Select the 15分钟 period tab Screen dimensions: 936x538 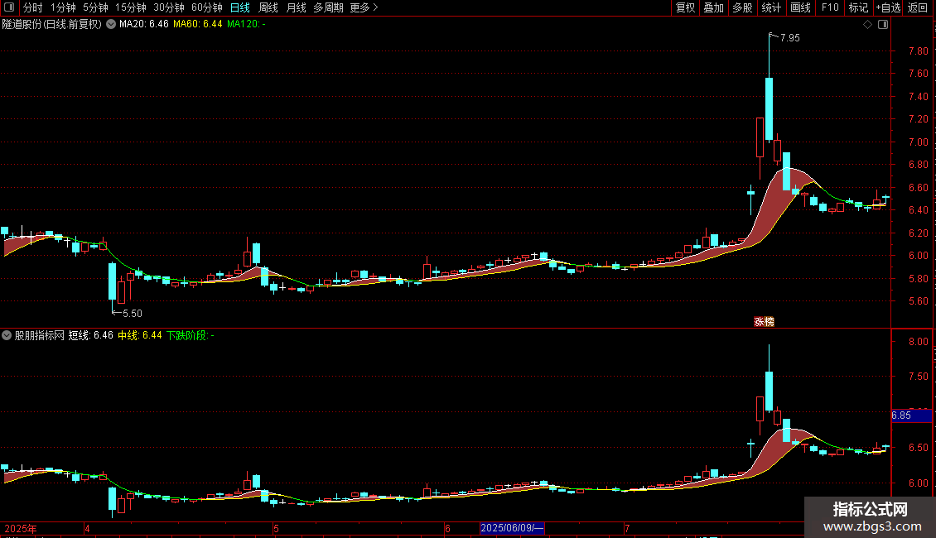coord(131,7)
